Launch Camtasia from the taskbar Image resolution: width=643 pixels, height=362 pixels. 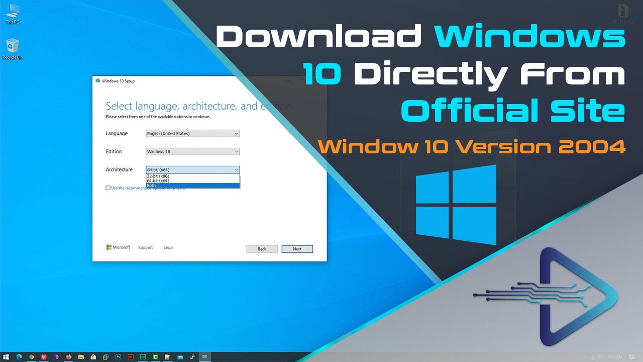[155, 357]
